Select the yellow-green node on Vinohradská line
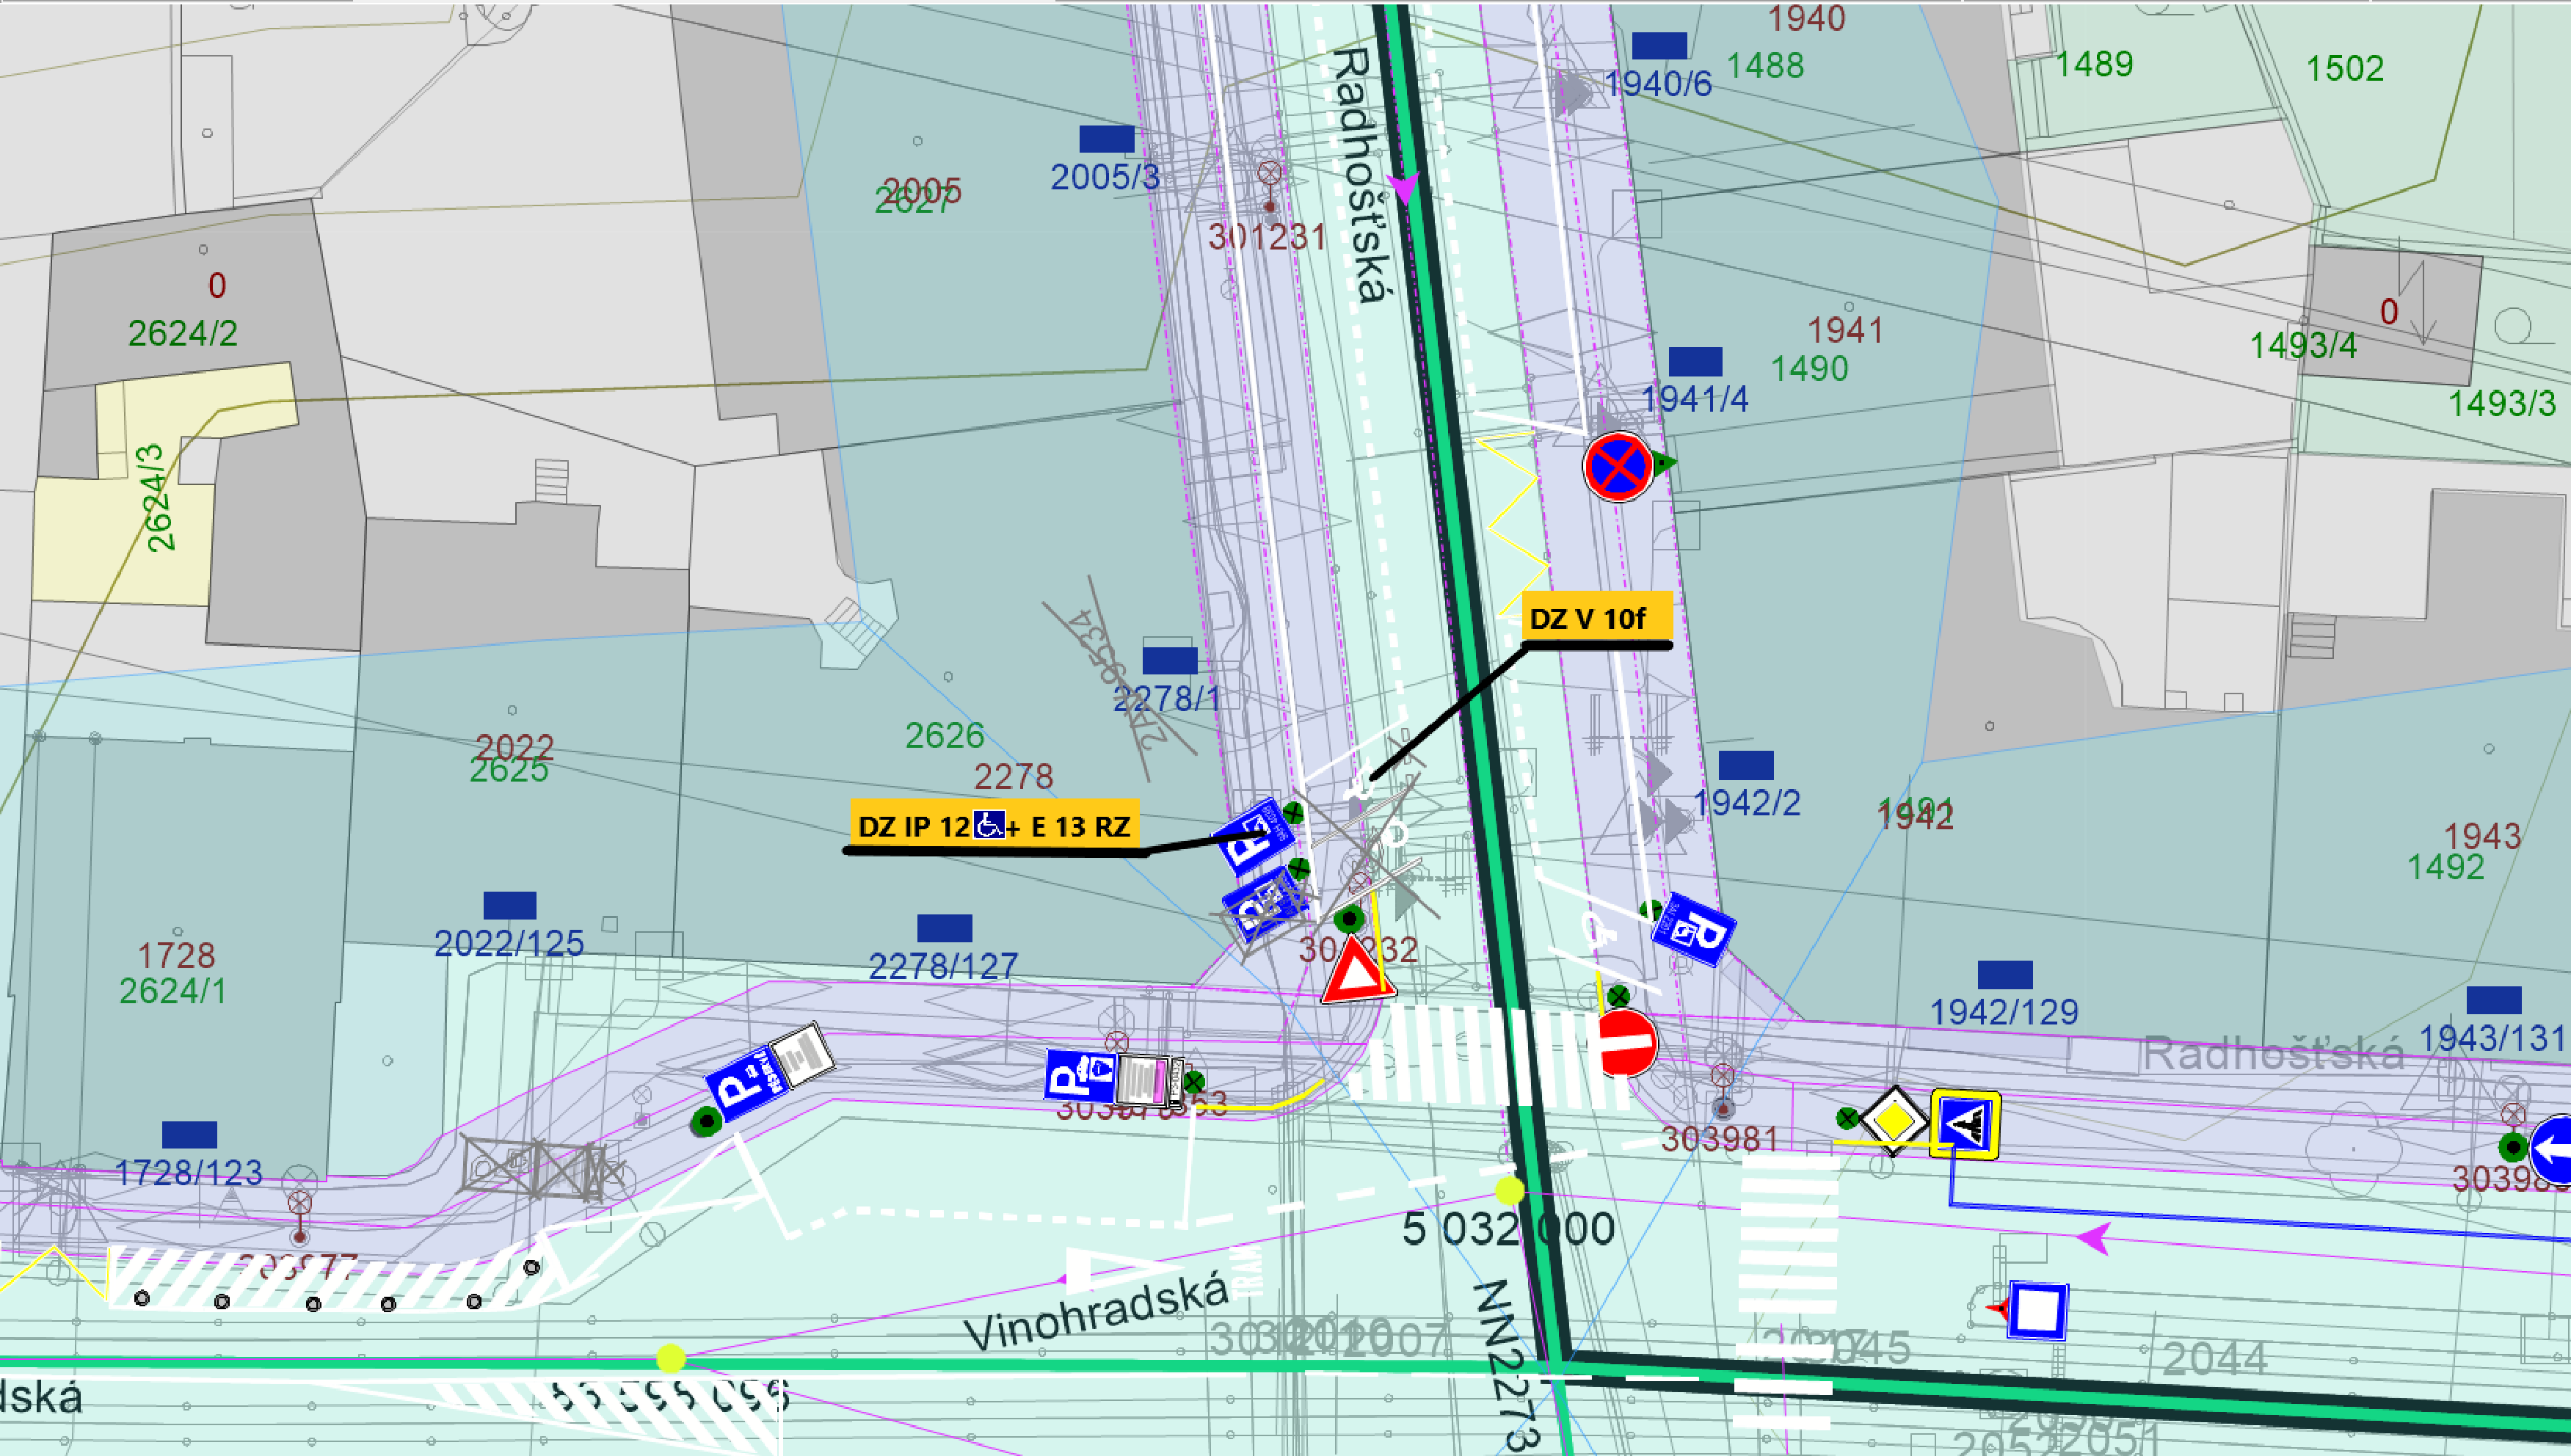The height and width of the screenshot is (1456, 2571). tap(671, 1359)
